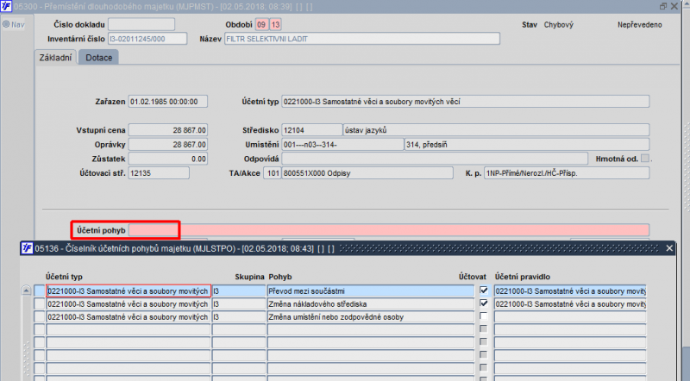Select the Pohyb Převod mezi součástmi

coord(371,291)
